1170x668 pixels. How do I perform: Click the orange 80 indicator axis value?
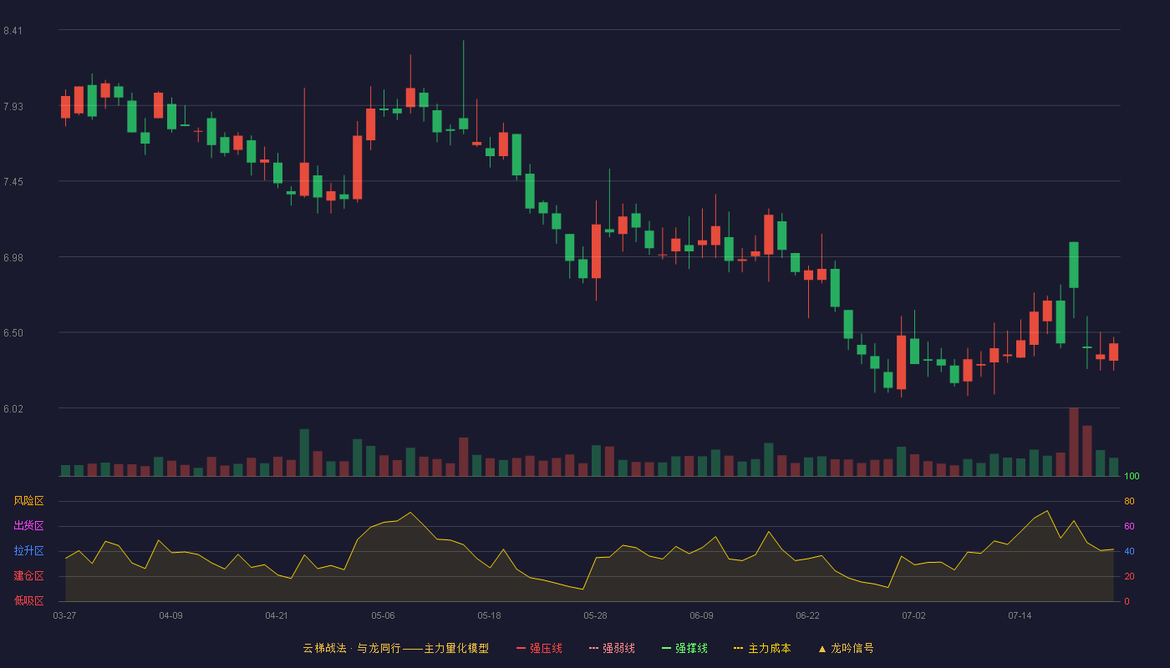pyautogui.click(x=1129, y=501)
